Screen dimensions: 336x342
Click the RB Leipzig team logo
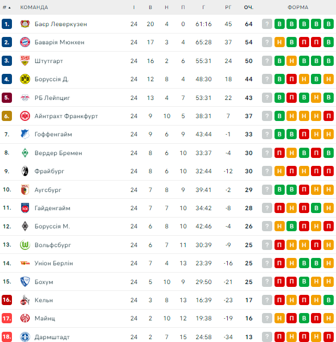pyautogui.click(x=25, y=98)
